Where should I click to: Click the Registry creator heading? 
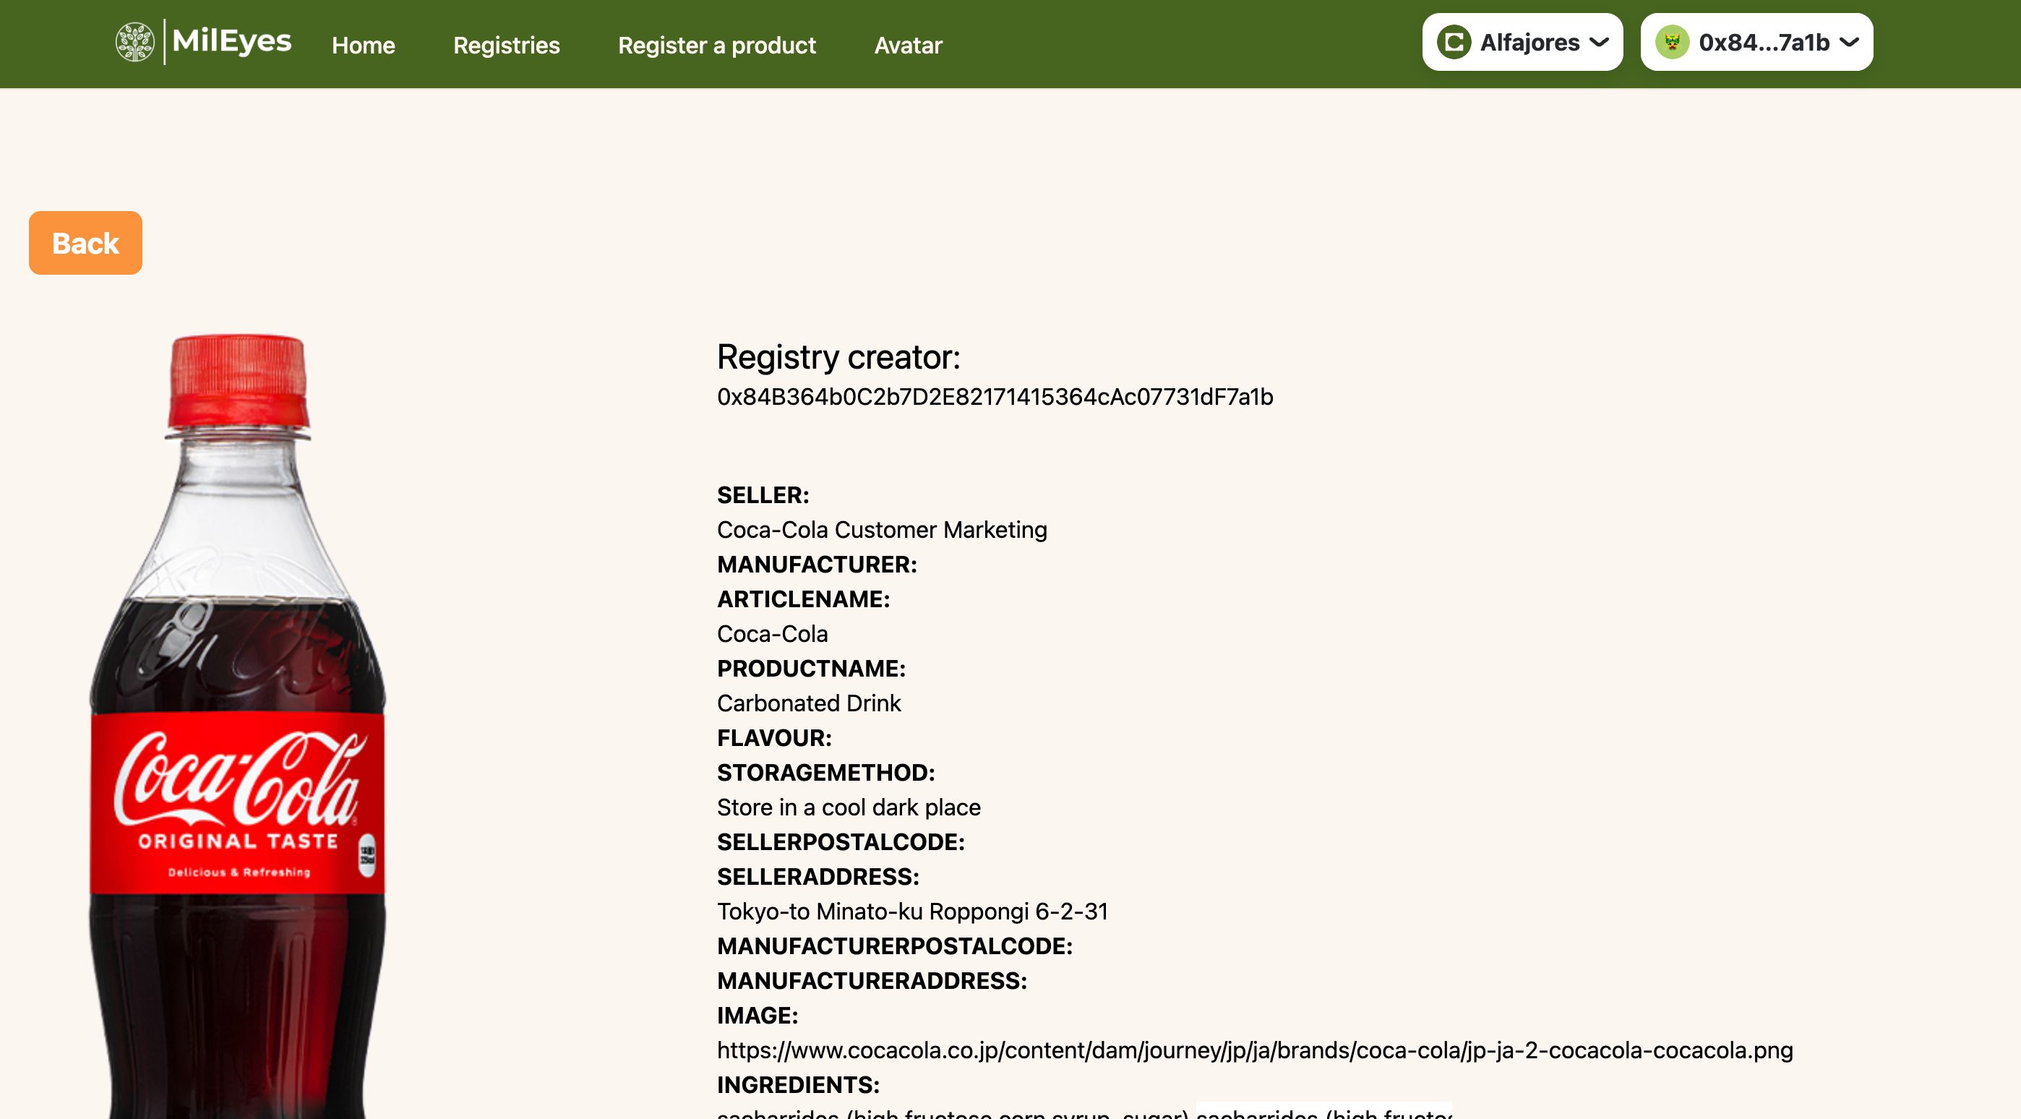tap(838, 357)
